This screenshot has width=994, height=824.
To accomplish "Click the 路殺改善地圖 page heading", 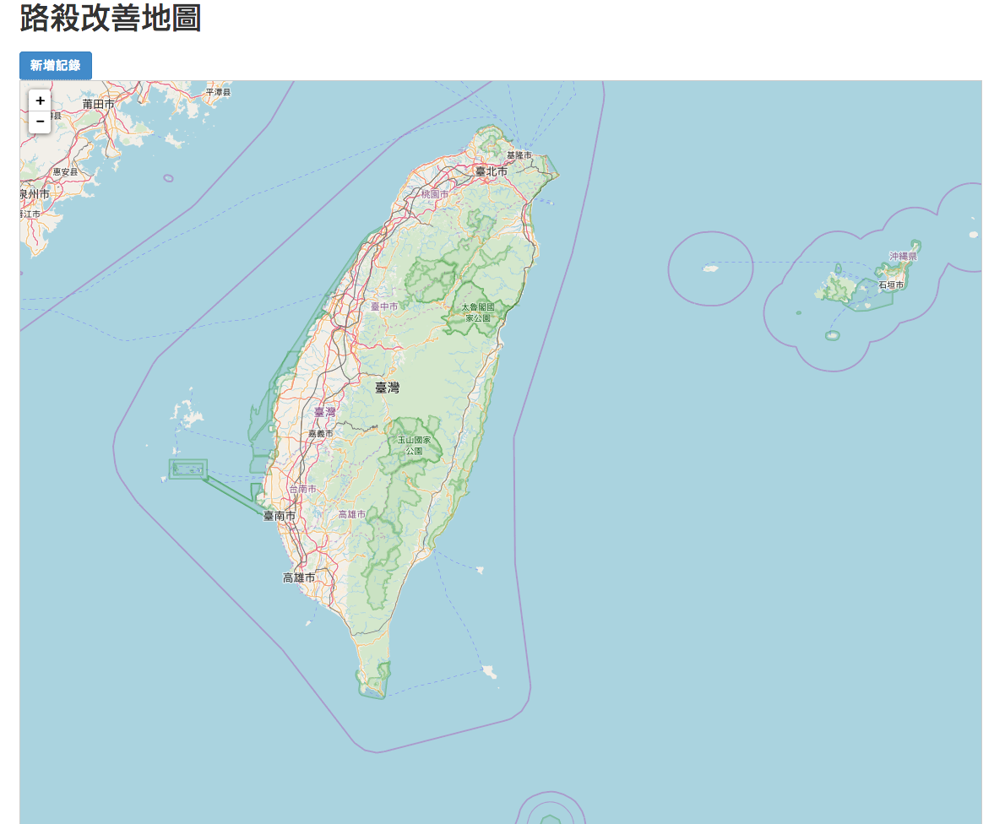I will tap(111, 19).
